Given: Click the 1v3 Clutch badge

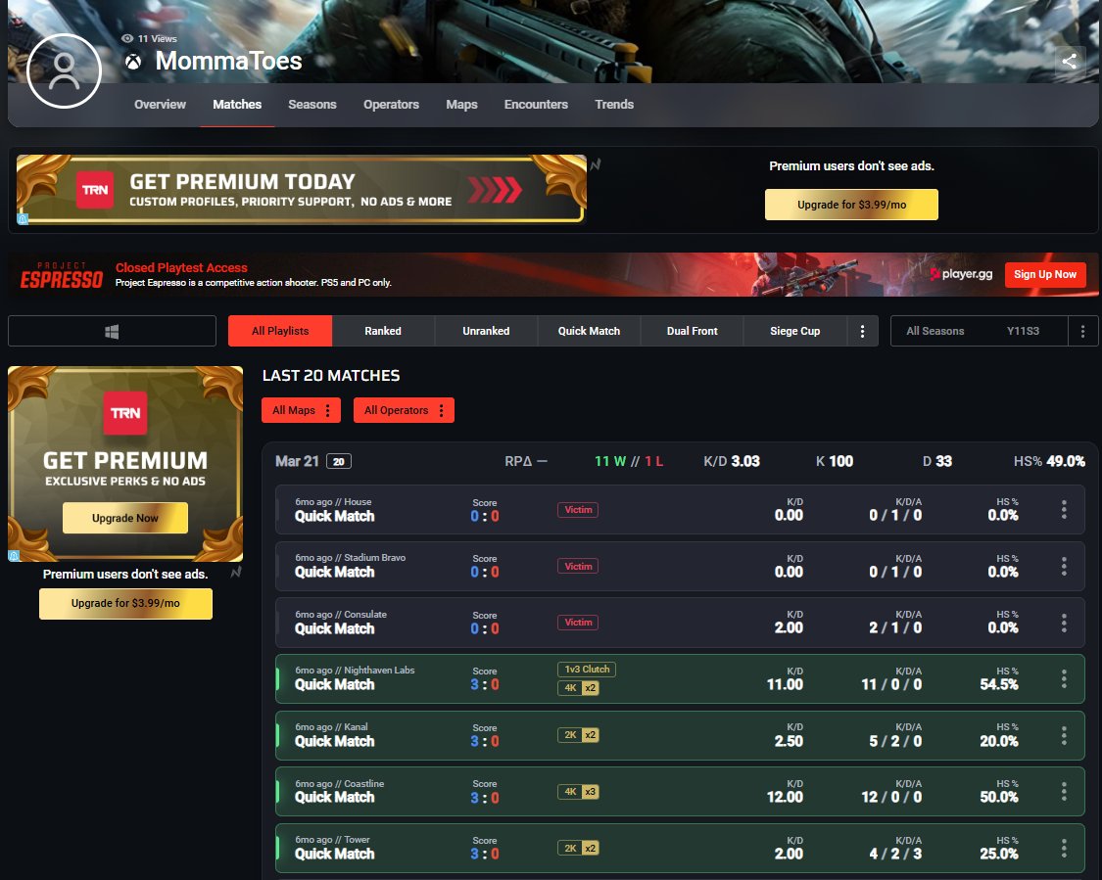Looking at the screenshot, I should click(x=587, y=670).
